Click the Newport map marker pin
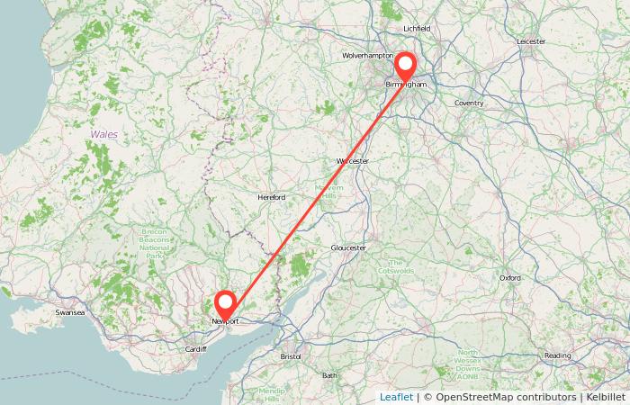The width and height of the screenshot is (630, 405). click(225, 306)
